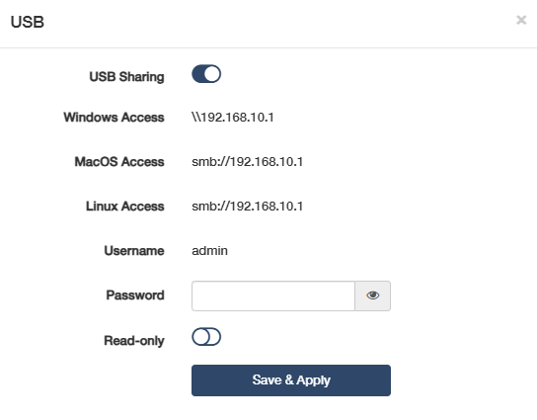Click the admin username value
The image size is (537, 420).
[209, 251]
